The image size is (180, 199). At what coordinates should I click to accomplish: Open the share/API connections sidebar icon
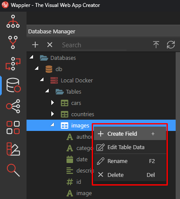tap(13, 106)
